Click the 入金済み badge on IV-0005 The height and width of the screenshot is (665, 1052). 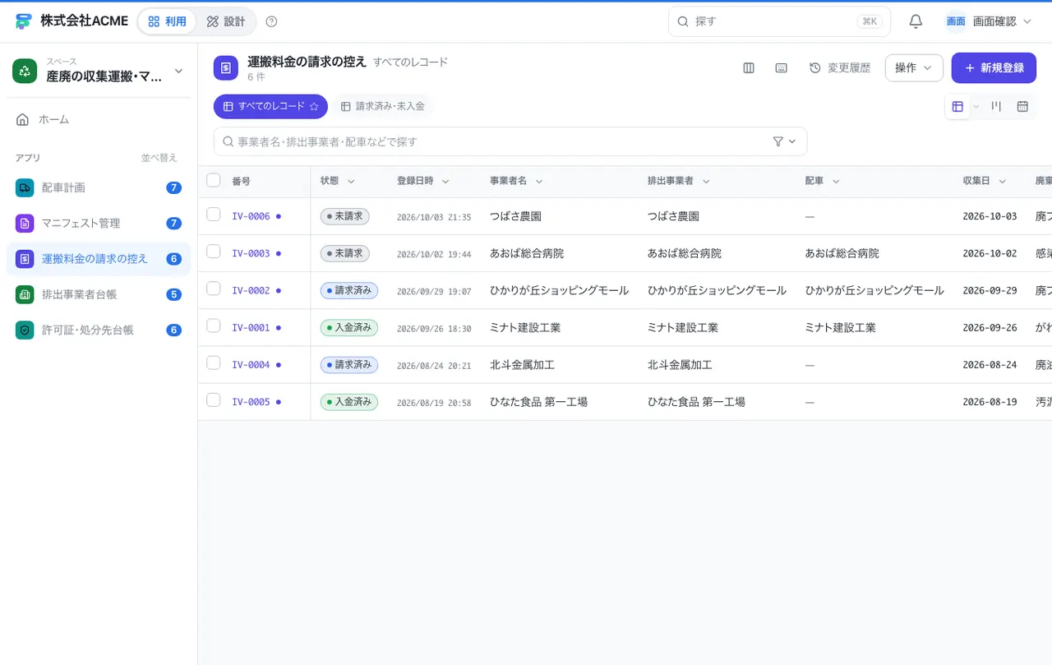(349, 402)
